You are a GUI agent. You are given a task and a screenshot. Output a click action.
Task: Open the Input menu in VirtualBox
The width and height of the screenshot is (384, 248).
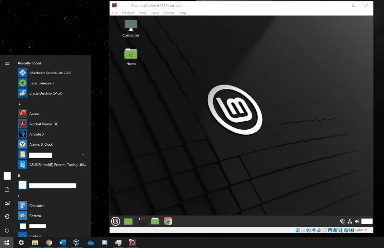(x=155, y=13)
